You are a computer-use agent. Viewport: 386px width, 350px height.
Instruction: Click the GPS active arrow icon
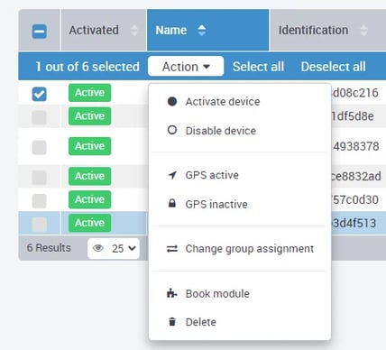172,175
